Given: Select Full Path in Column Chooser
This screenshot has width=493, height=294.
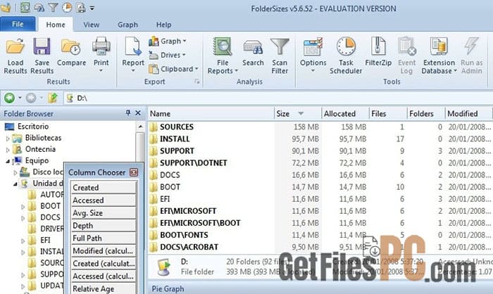Looking at the screenshot, I should (x=104, y=238).
